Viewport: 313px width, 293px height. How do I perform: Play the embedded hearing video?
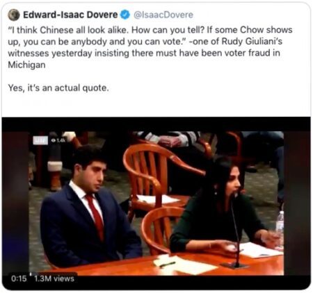[156, 203]
